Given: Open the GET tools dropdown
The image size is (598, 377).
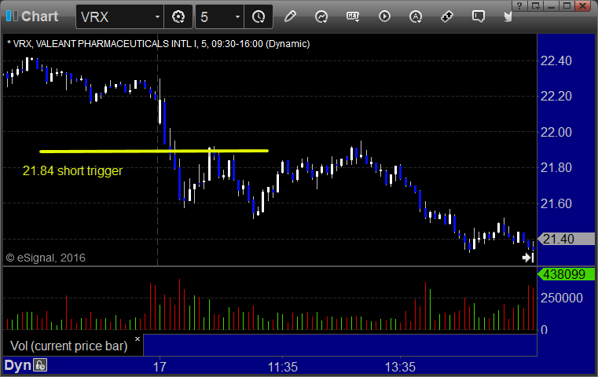Looking at the screenshot, I should pyautogui.click(x=353, y=16).
